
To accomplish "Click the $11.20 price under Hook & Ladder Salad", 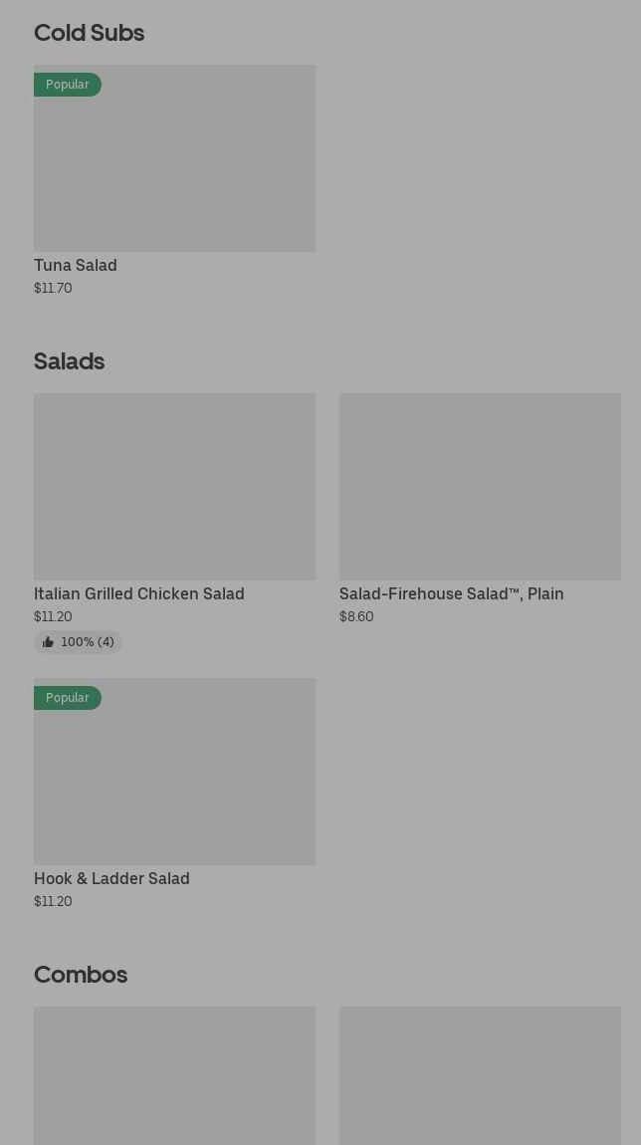I will [x=53, y=901].
